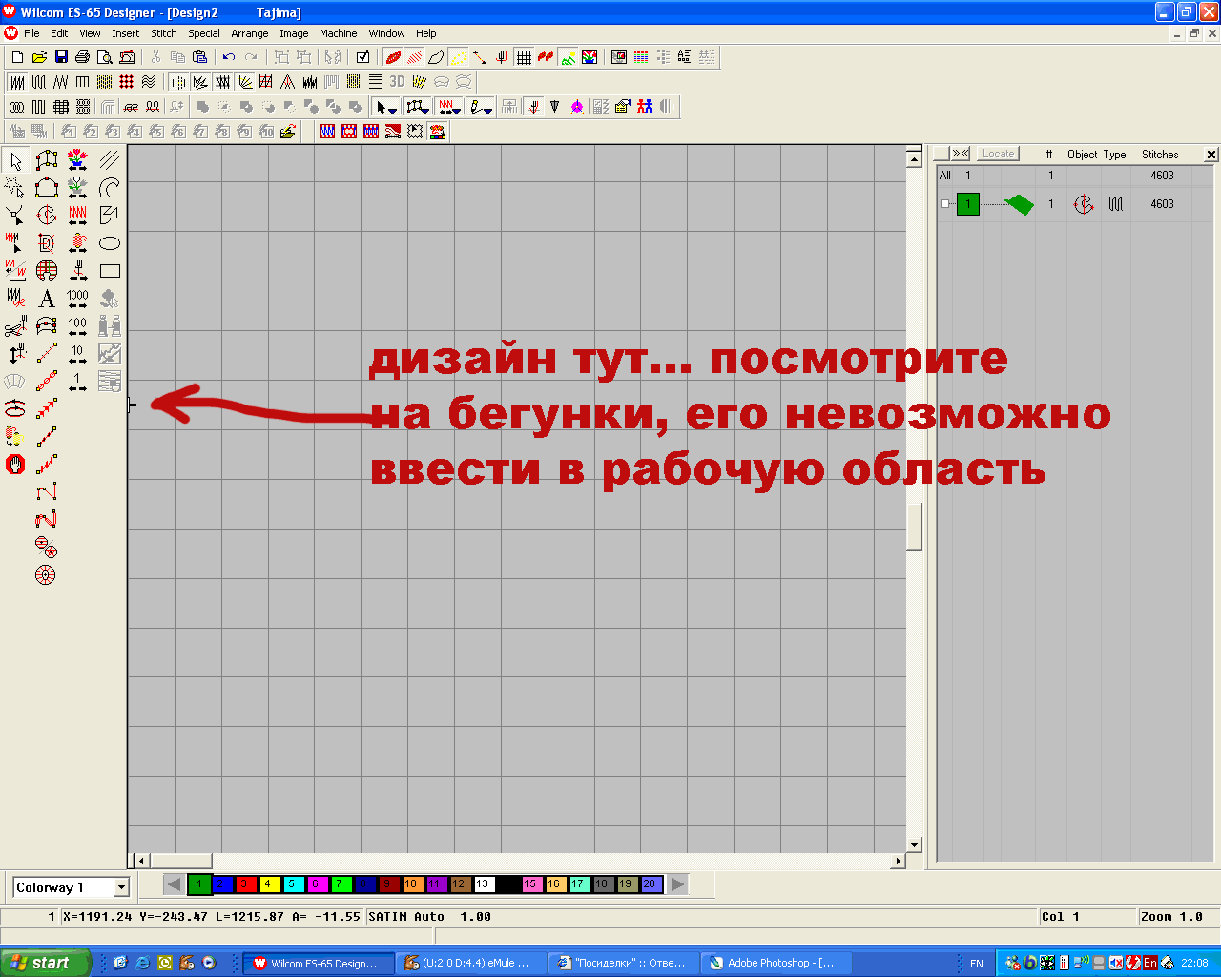Screen dimensions: 1221x977
Task: Click the Open folder toolbar icon
Action: pyautogui.click(x=39, y=57)
